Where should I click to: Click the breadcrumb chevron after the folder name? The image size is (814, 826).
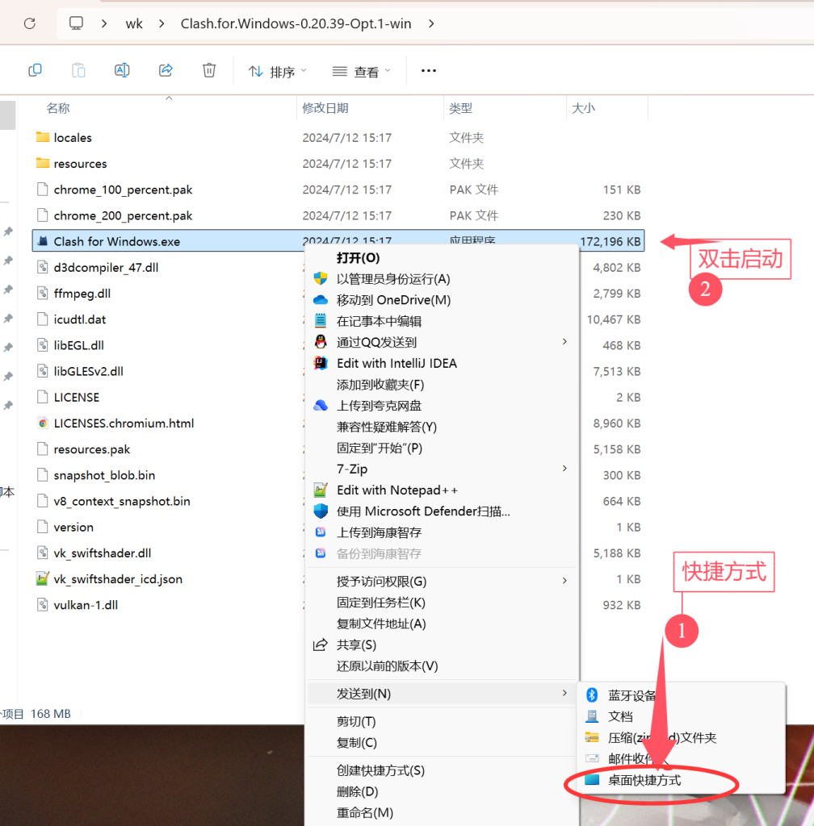430,23
